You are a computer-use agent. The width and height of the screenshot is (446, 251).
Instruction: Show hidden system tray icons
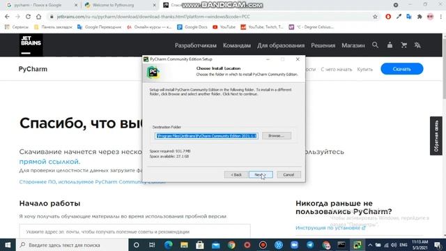[x=370, y=245]
